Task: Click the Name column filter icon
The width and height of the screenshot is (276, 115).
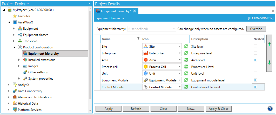Action: 138,39
